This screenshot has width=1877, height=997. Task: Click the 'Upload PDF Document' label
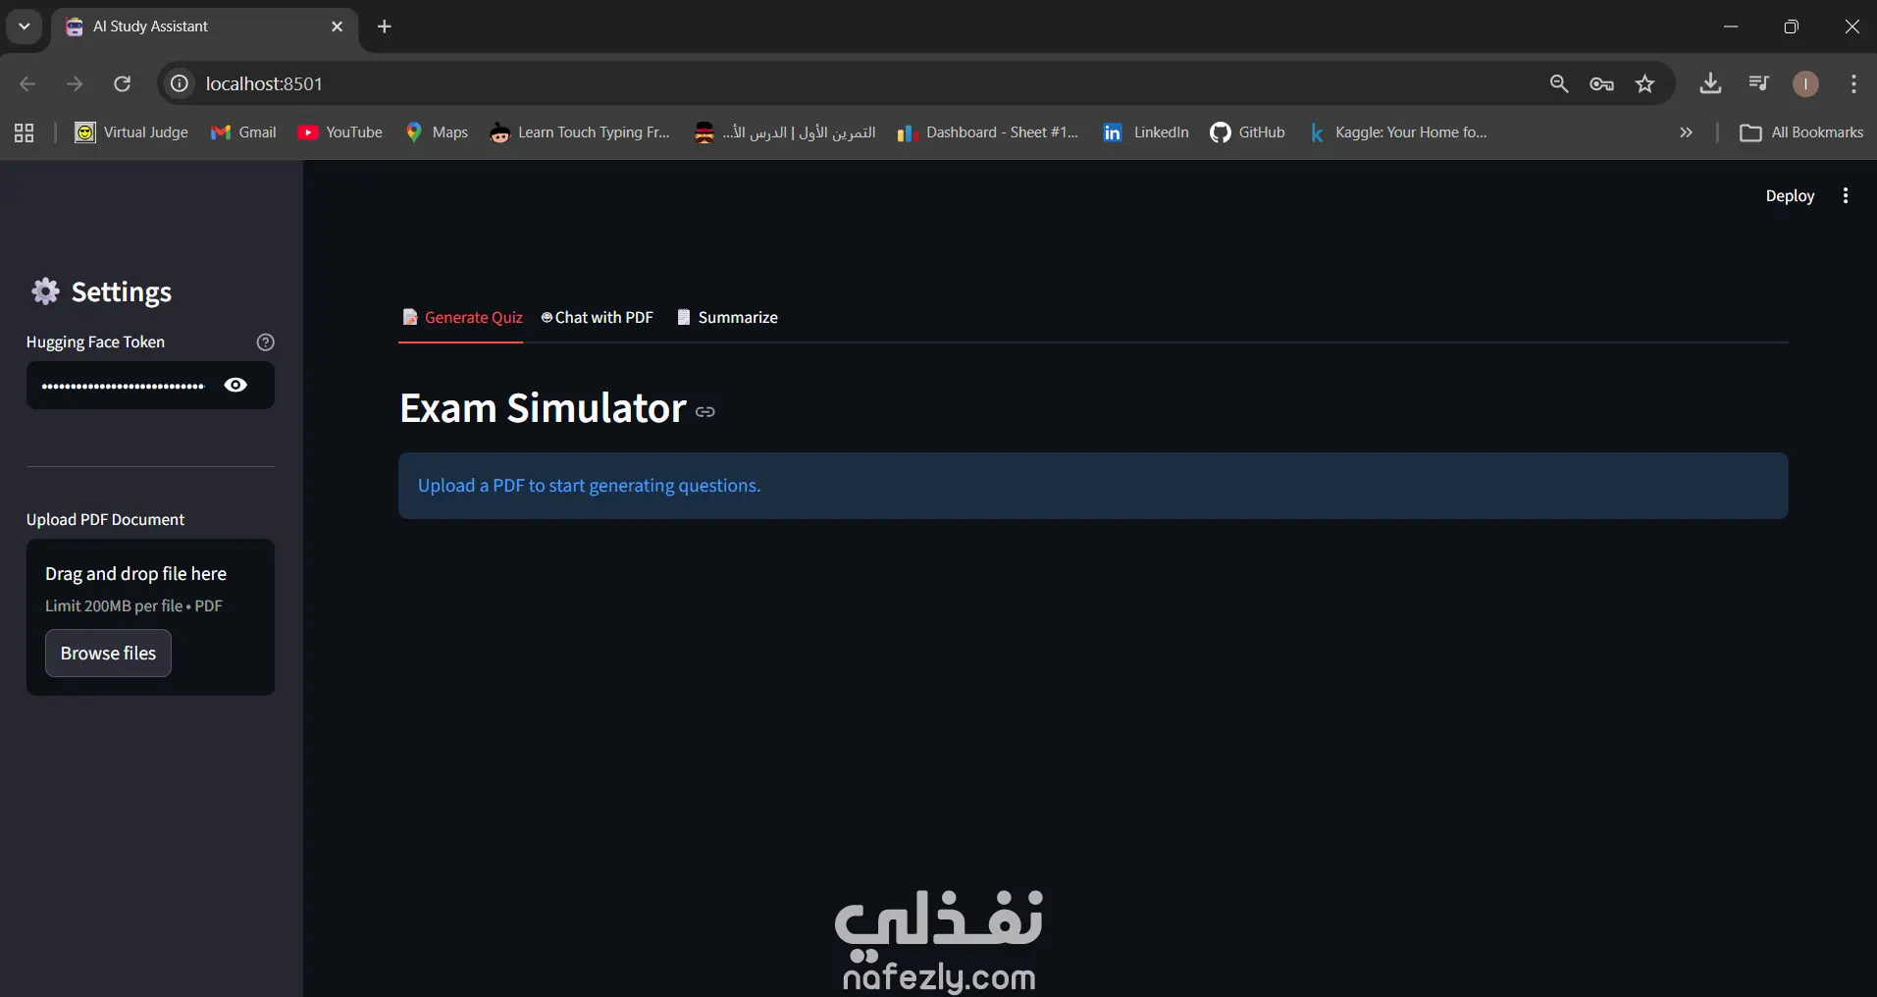105,519
